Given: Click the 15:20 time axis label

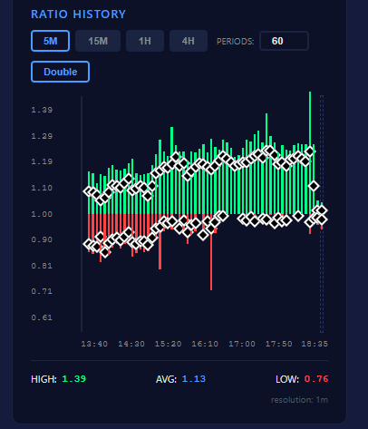Looking at the screenshot, I should pyautogui.click(x=168, y=344).
